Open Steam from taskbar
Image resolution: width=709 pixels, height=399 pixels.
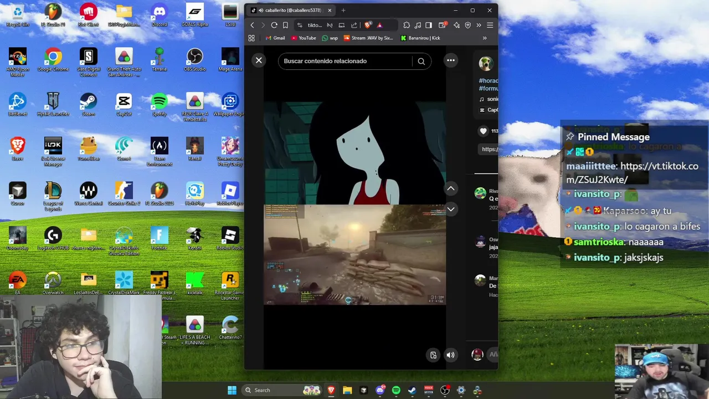(412, 390)
